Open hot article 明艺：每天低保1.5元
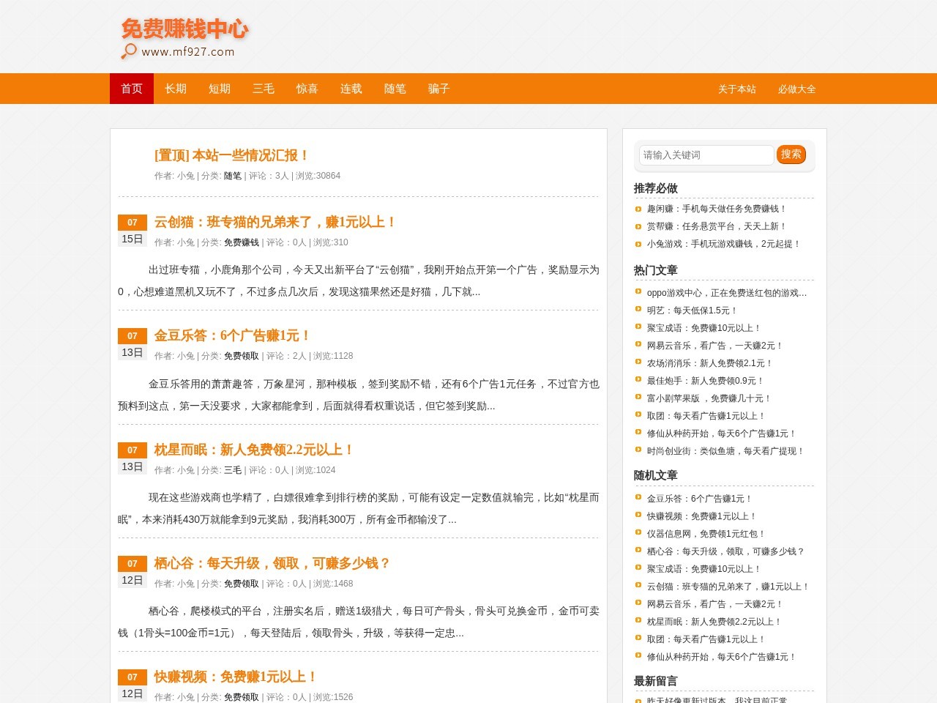This screenshot has height=703, width=937. [693, 310]
